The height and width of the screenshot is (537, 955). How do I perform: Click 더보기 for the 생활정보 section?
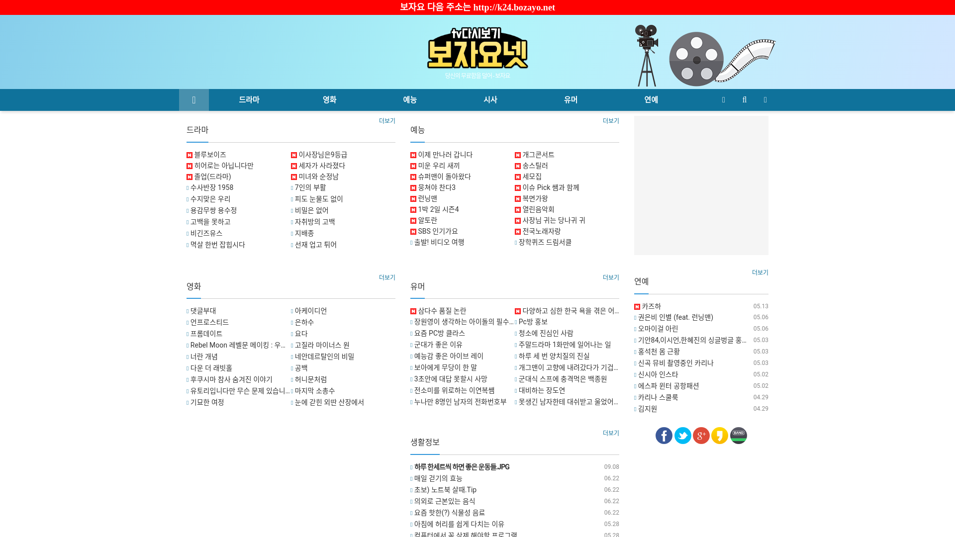(x=611, y=433)
